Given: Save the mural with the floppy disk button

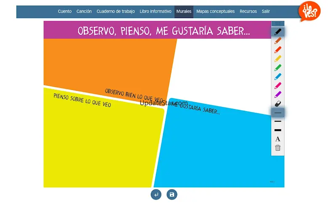Looking at the screenshot, I should coord(172,194).
